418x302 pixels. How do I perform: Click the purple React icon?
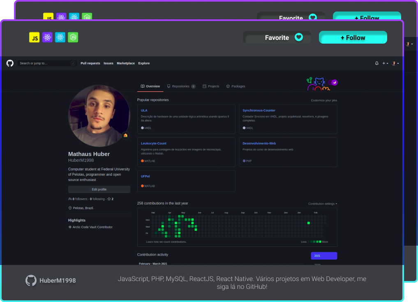pos(47,37)
